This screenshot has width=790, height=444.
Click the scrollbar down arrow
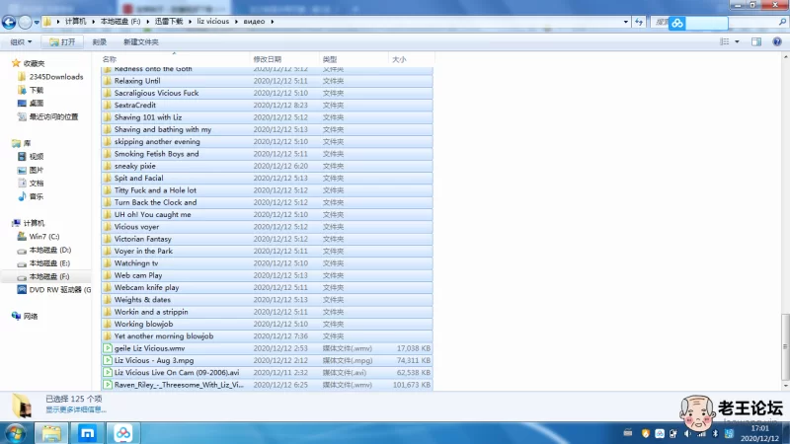coord(785,386)
